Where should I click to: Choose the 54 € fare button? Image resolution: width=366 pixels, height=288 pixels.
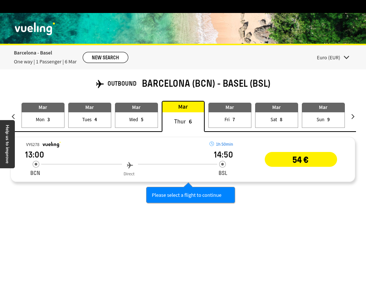tap(301, 159)
